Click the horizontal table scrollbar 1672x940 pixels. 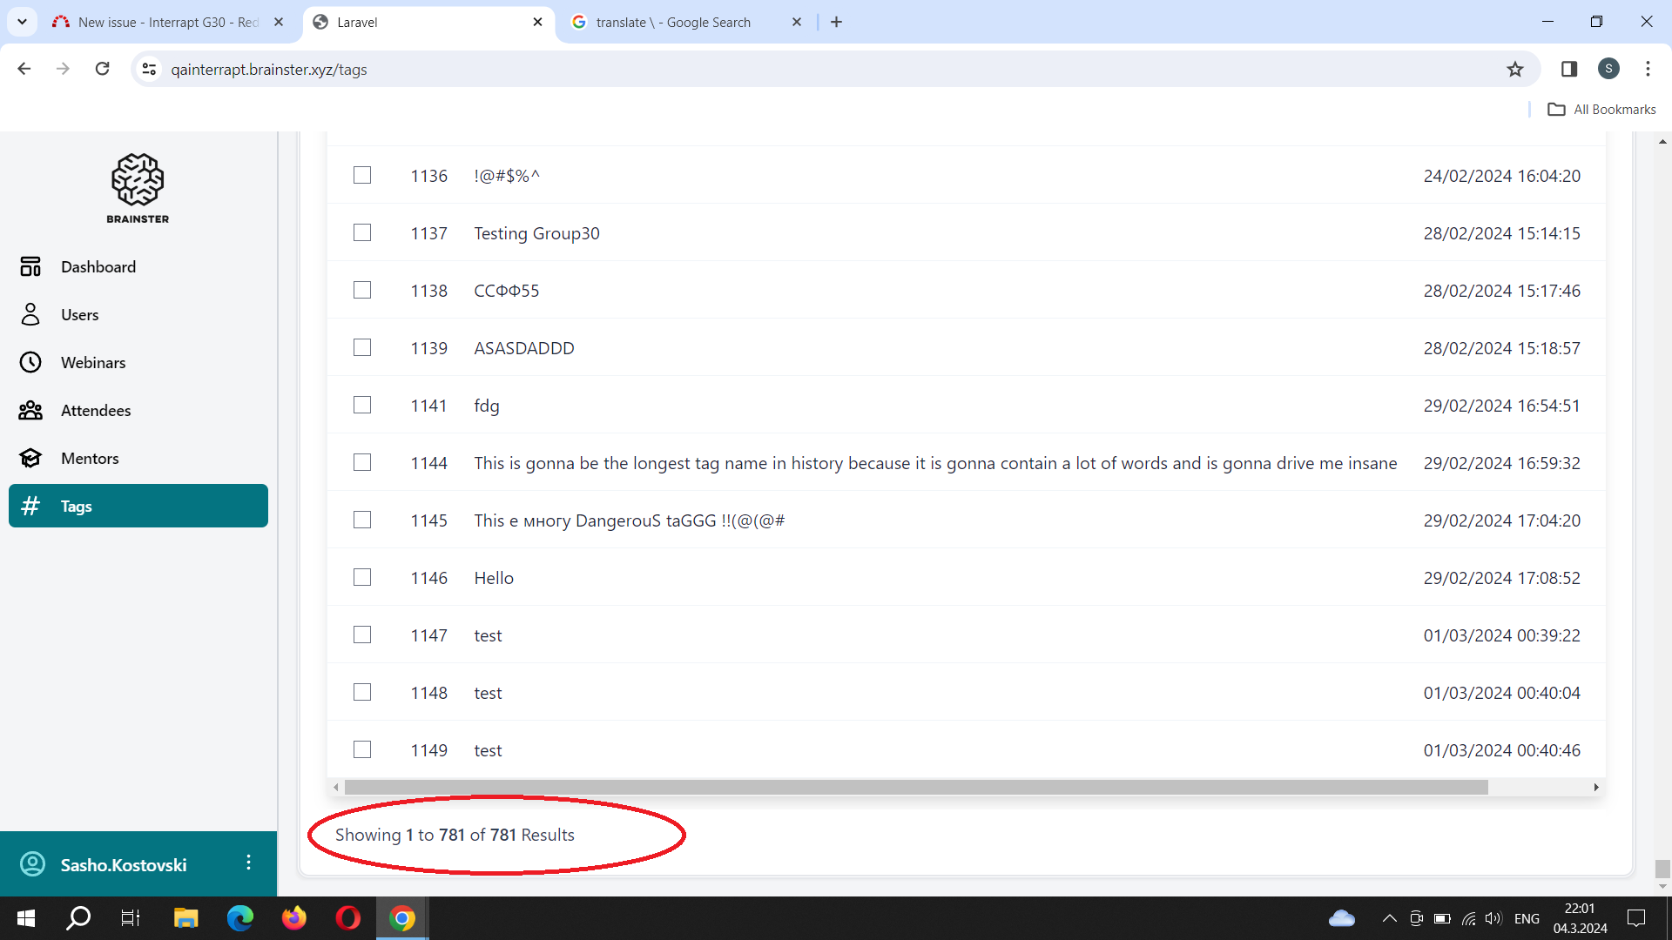coord(914,788)
